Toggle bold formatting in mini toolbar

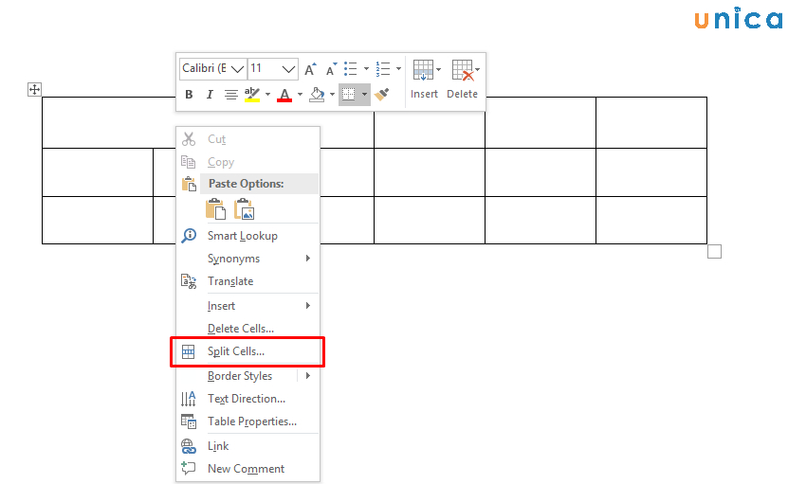click(189, 95)
